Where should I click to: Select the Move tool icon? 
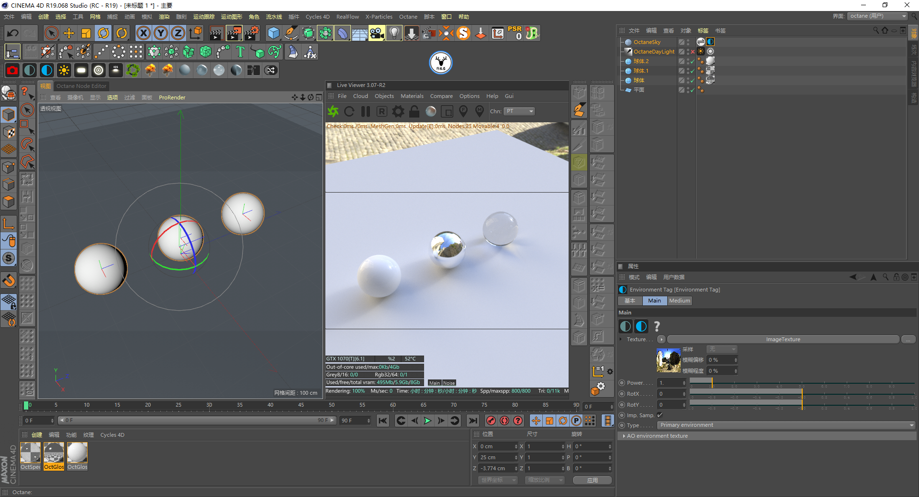[69, 33]
